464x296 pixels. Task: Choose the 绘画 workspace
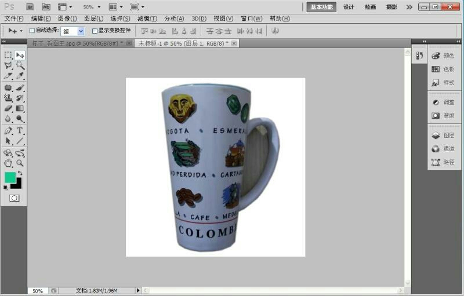(370, 7)
